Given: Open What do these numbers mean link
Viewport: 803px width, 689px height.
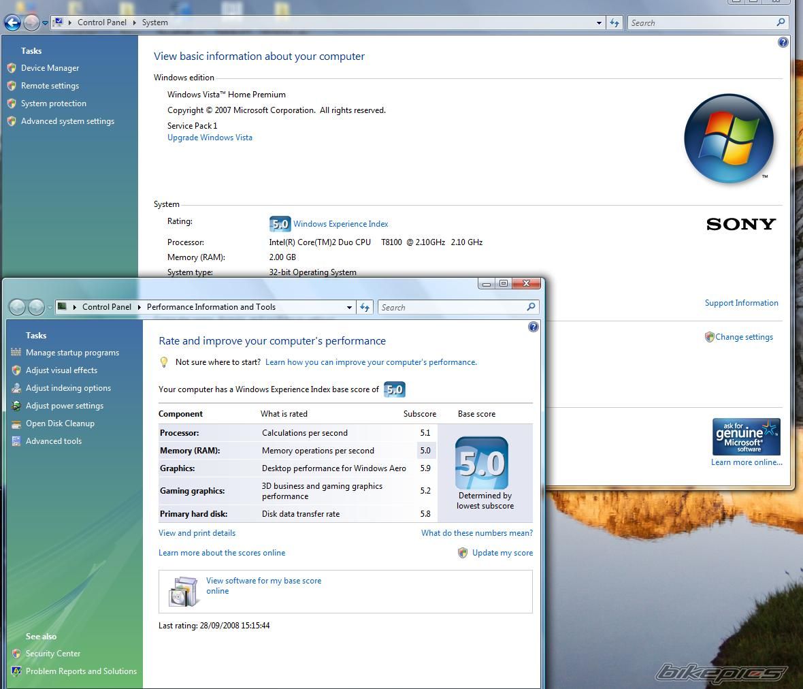Looking at the screenshot, I should pos(477,533).
